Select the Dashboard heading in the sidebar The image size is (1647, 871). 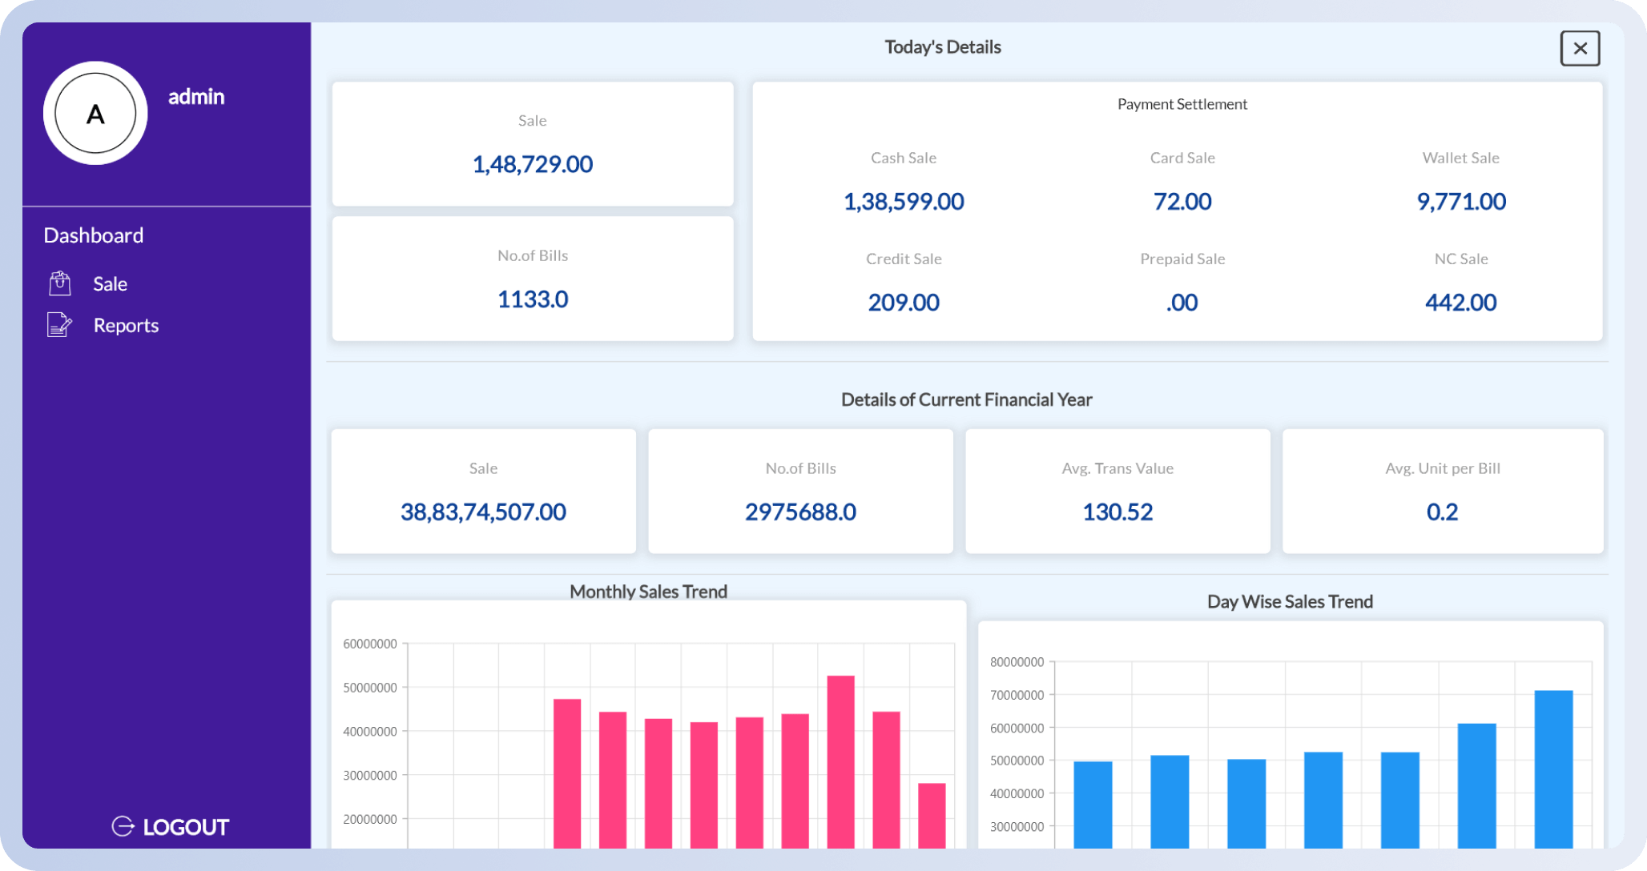(x=94, y=235)
